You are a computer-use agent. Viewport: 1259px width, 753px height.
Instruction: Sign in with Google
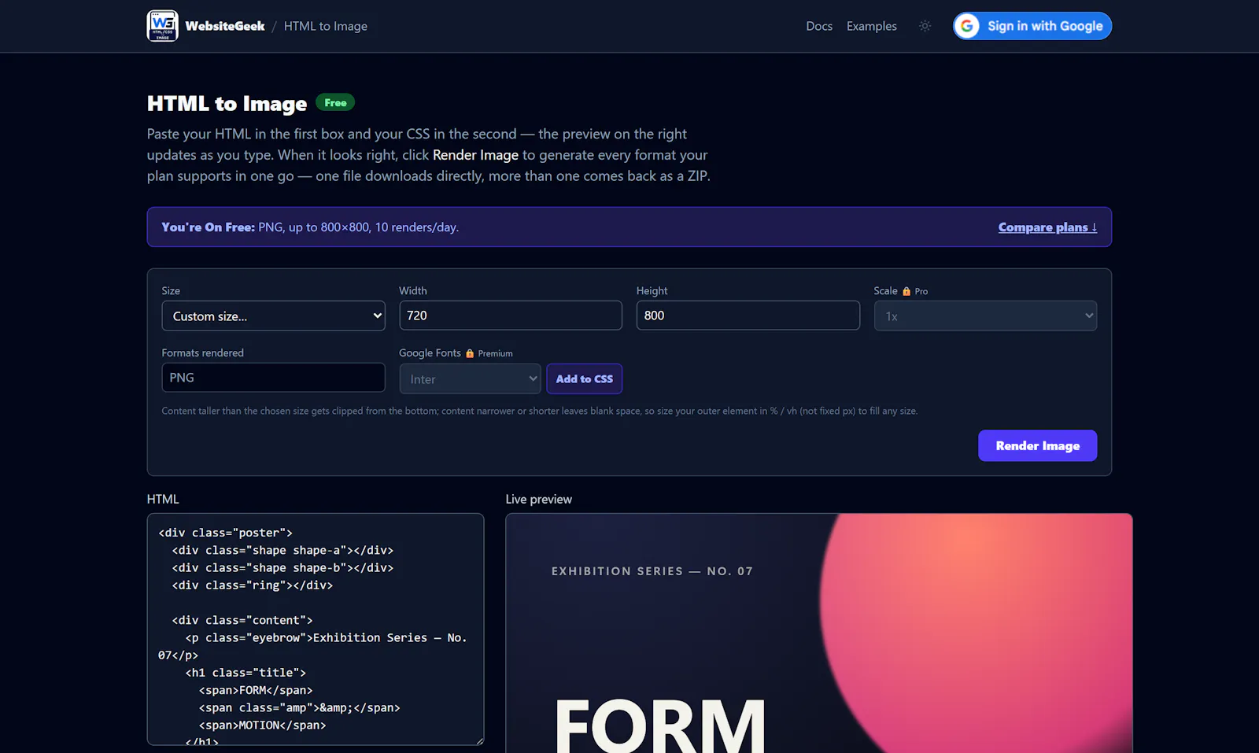pos(1032,26)
